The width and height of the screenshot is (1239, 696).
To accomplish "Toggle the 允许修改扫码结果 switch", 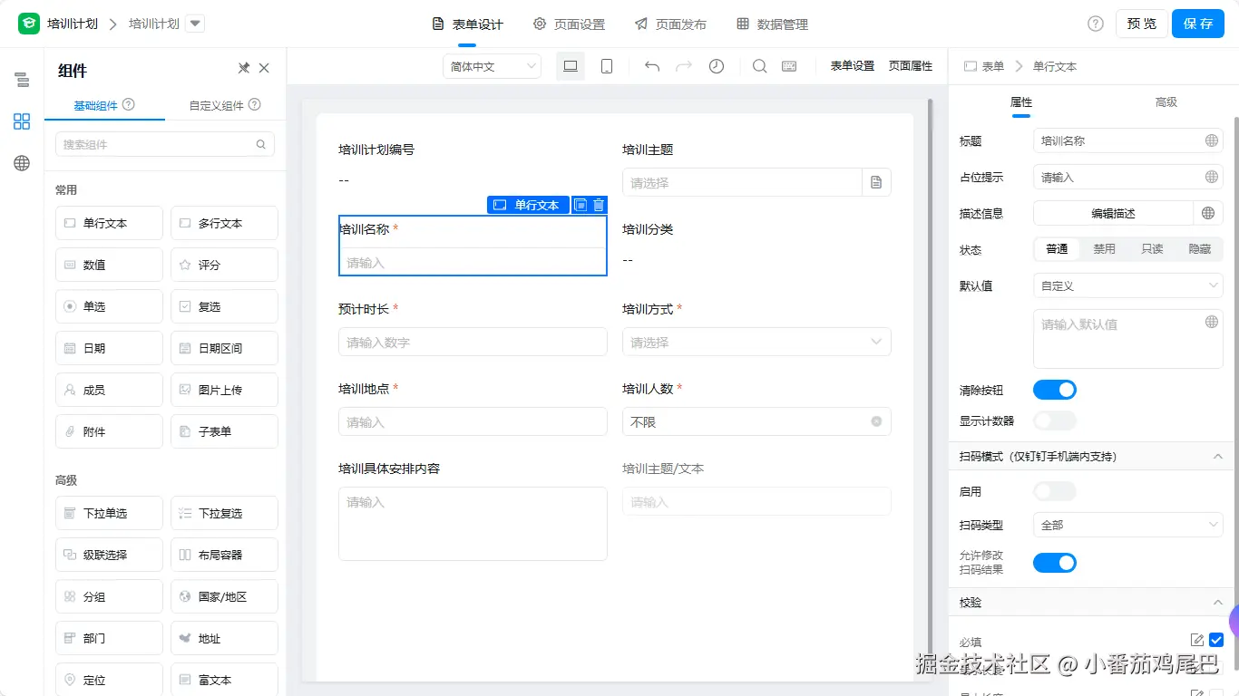I will [1055, 563].
